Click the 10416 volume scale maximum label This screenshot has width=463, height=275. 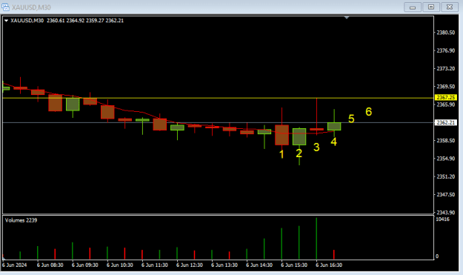[x=442, y=219]
